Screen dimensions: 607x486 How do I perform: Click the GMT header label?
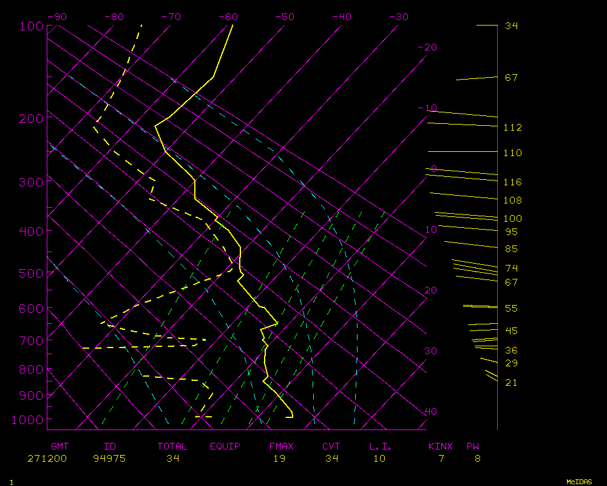[60, 447]
